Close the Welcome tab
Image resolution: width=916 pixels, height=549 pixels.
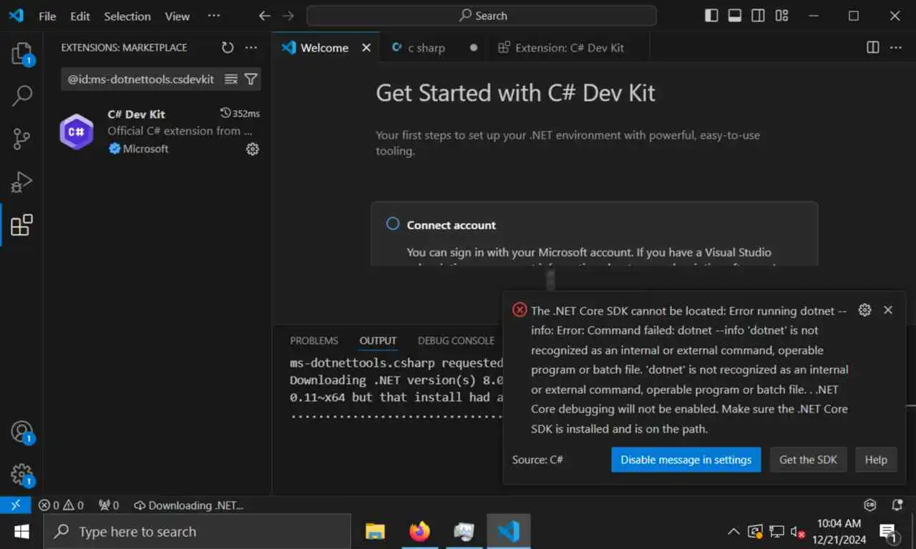pos(366,48)
